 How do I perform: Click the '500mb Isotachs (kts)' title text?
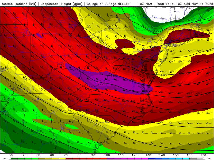click(x=19, y=4)
